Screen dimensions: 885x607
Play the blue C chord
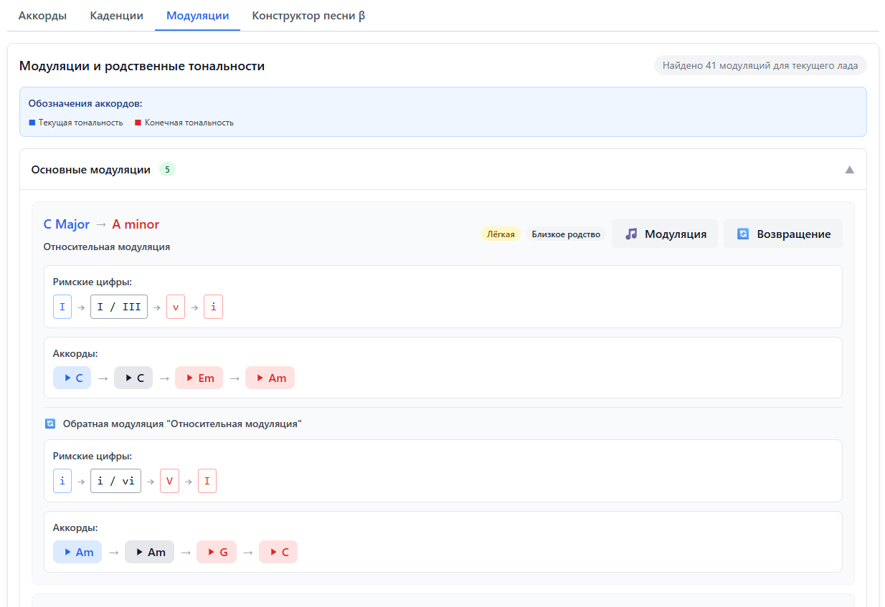[72, 378]
